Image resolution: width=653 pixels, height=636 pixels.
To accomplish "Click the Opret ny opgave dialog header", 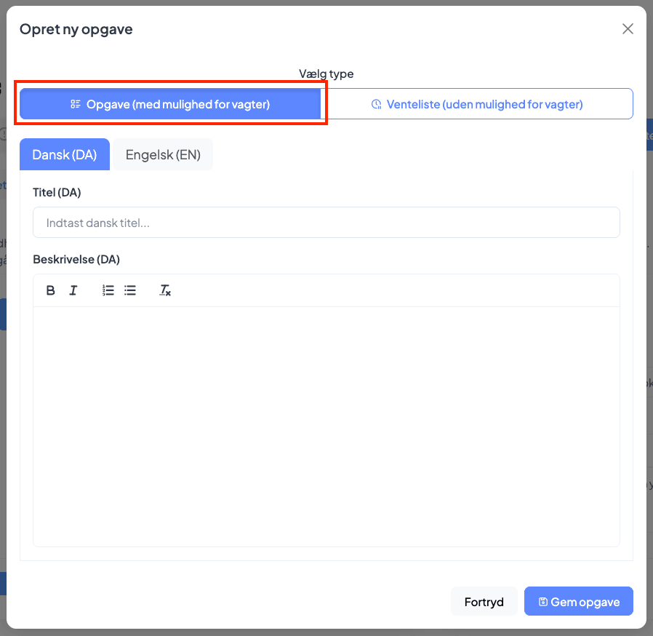I will [76, 29].
